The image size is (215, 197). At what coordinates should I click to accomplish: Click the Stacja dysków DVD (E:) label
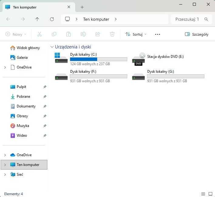coord(166,57)
